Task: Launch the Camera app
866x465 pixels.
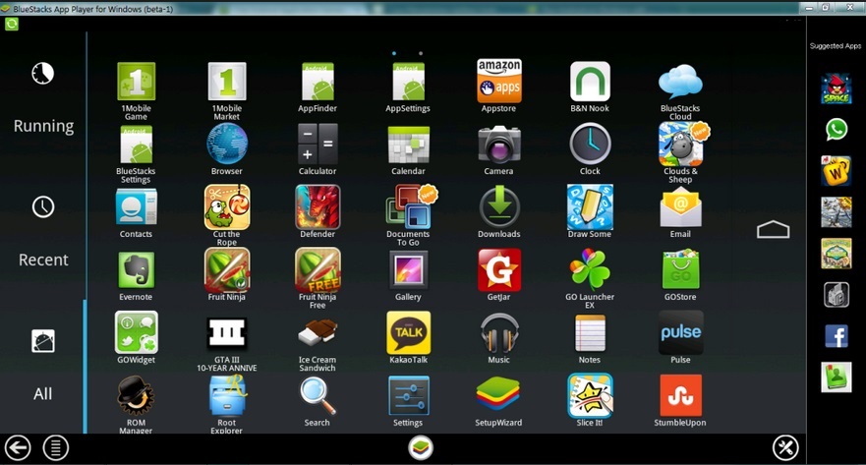Action: [498, 145]
